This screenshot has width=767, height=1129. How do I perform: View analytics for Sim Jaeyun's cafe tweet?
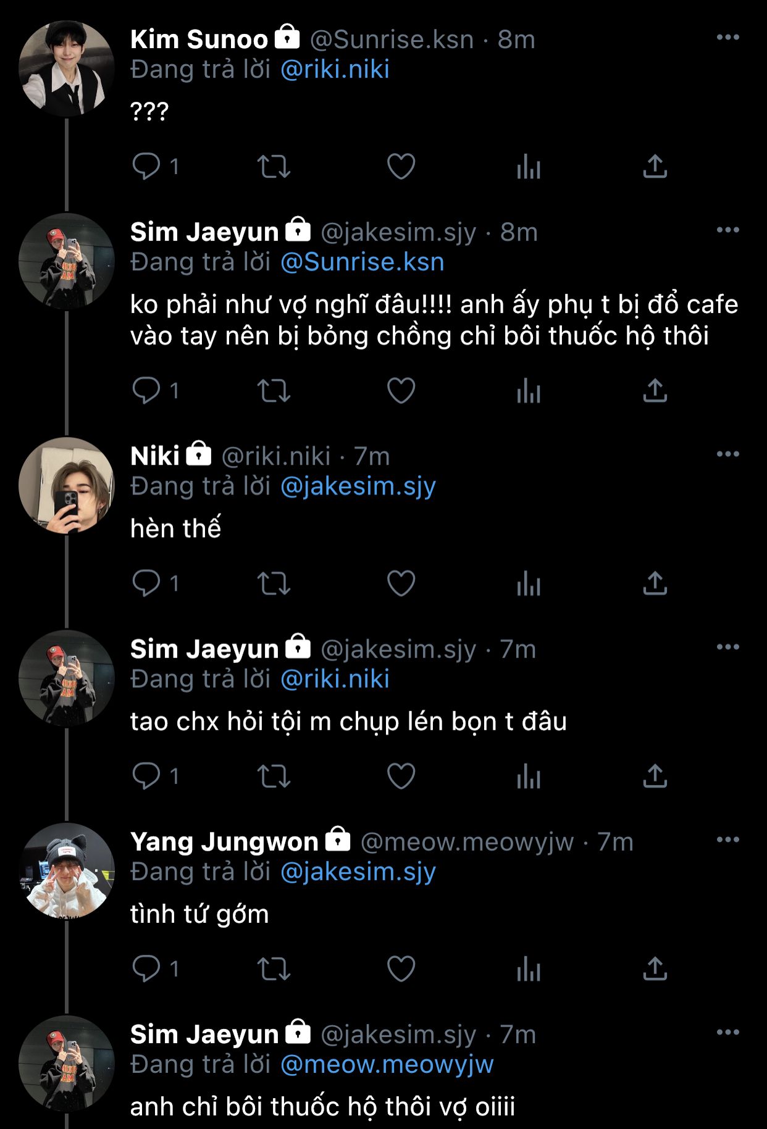click(528, 391)
